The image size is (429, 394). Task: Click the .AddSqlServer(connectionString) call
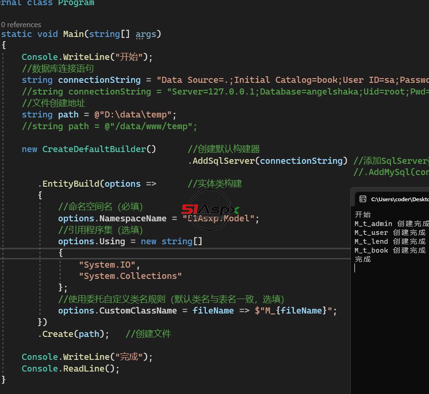(268, 161)
